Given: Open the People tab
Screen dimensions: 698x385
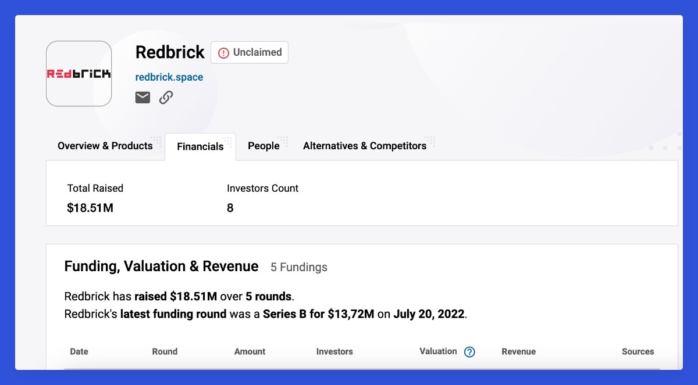Looking at the screenshot, I should tap(263, 146).
